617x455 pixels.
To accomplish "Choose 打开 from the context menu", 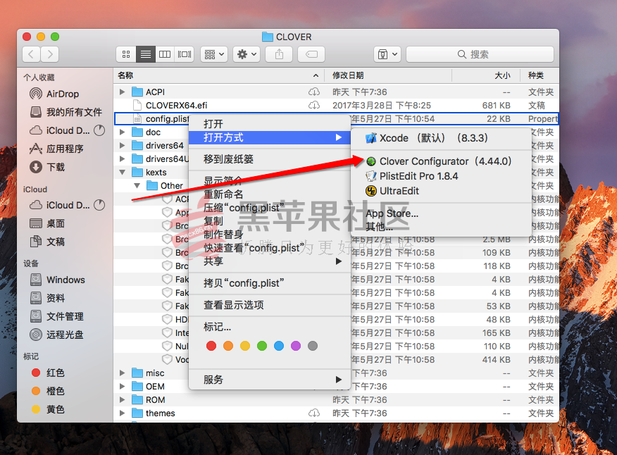I will pyautogui.click(x=270, y=124).
